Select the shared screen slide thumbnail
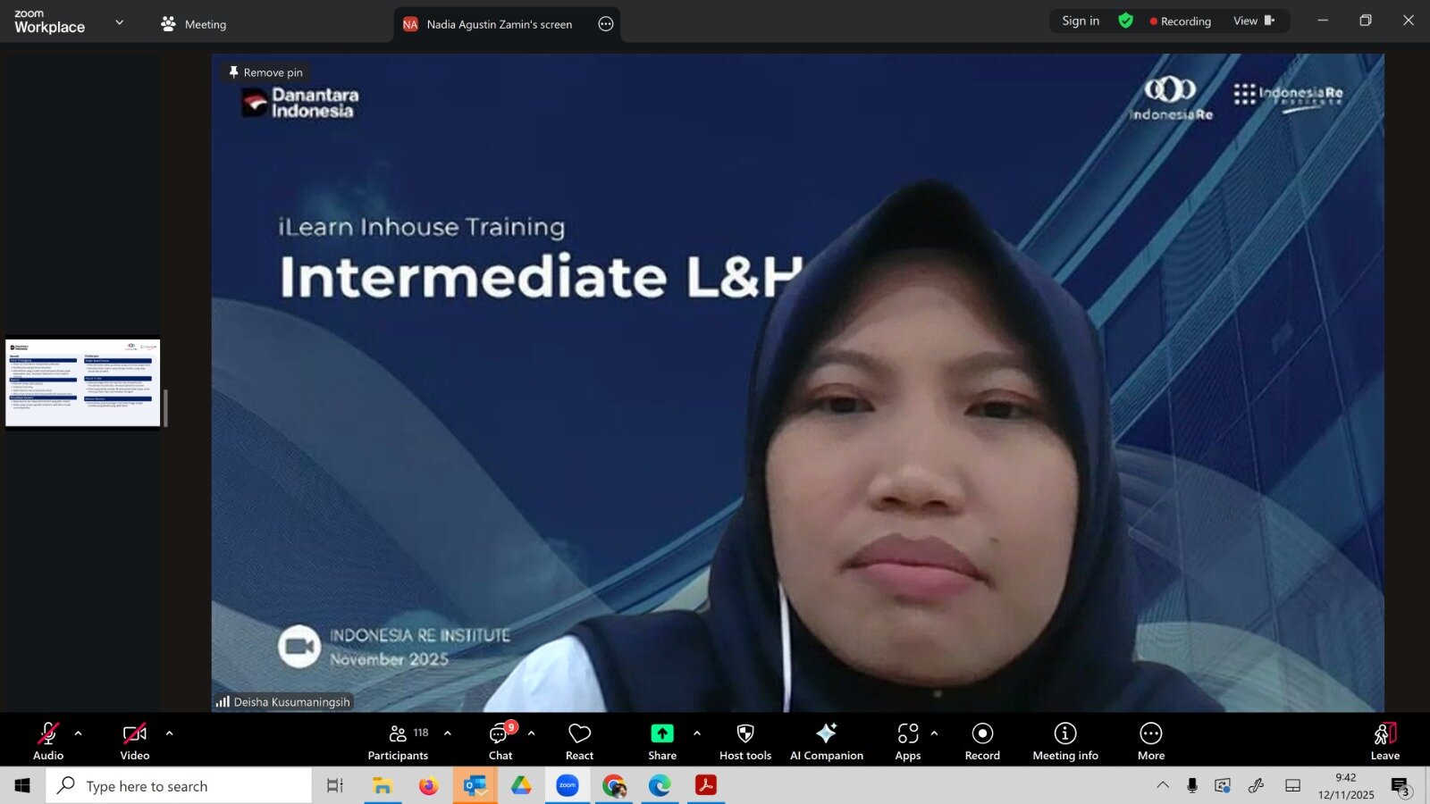 pyautogui.click(x=83, y=382)
